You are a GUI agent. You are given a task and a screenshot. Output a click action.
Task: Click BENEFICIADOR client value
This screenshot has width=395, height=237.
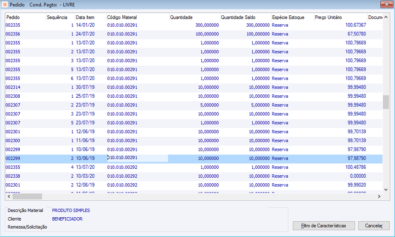[67, 219]
